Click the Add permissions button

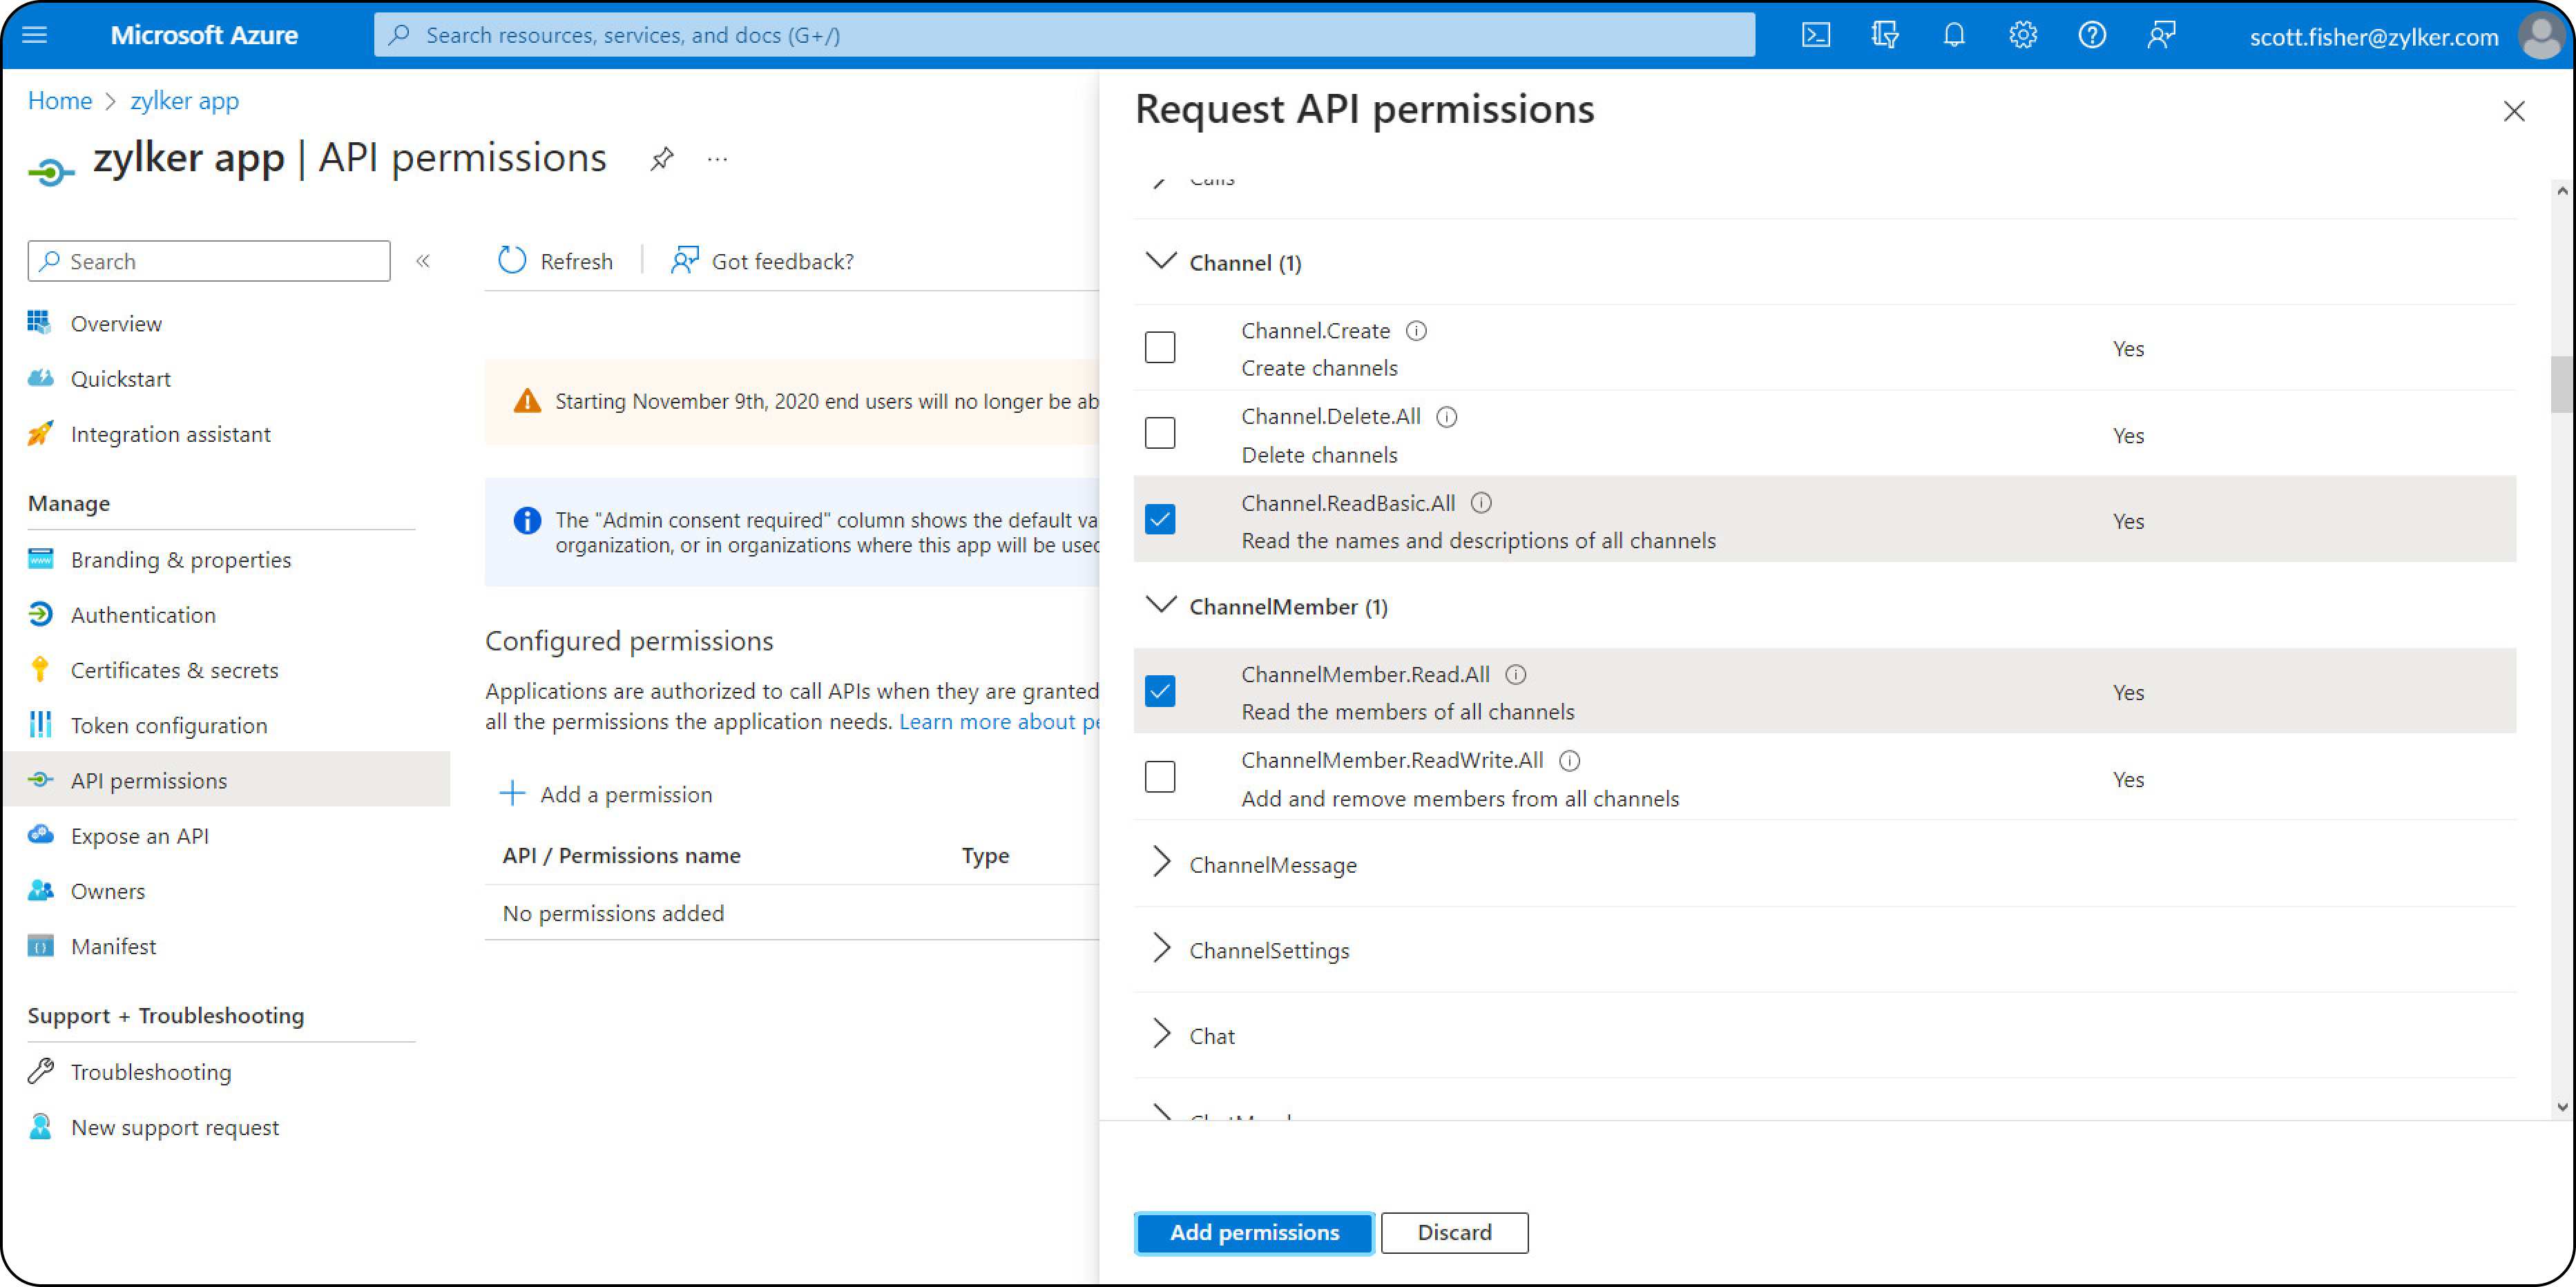[x=1254, y=1233]
